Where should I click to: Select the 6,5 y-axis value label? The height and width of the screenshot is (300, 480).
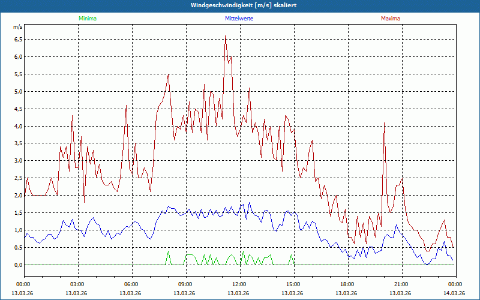[18, 40]
